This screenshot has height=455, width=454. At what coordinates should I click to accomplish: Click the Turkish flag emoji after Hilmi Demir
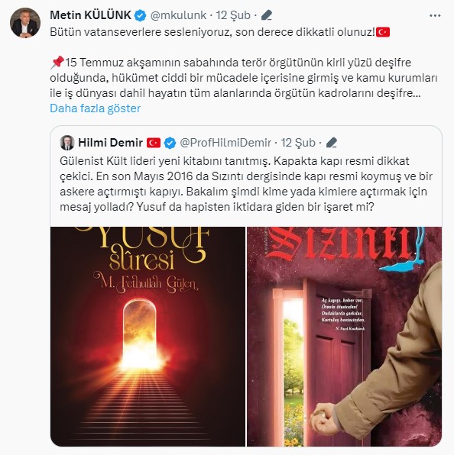point(154,143)
